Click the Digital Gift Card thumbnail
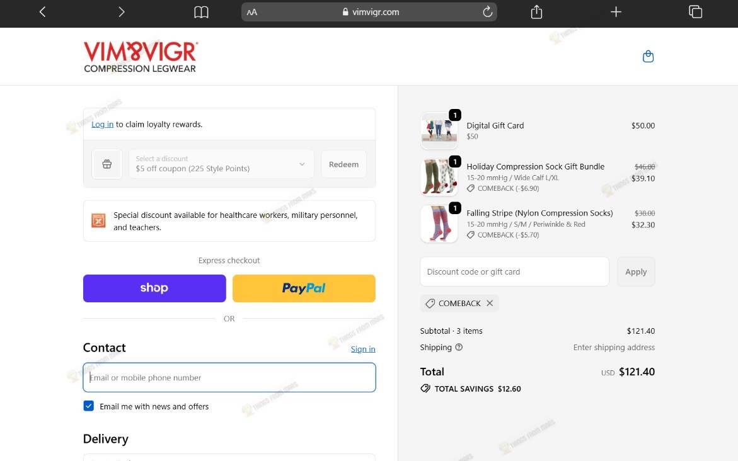The width and height of the screenshot is (738, 461). tap(439, 130)
